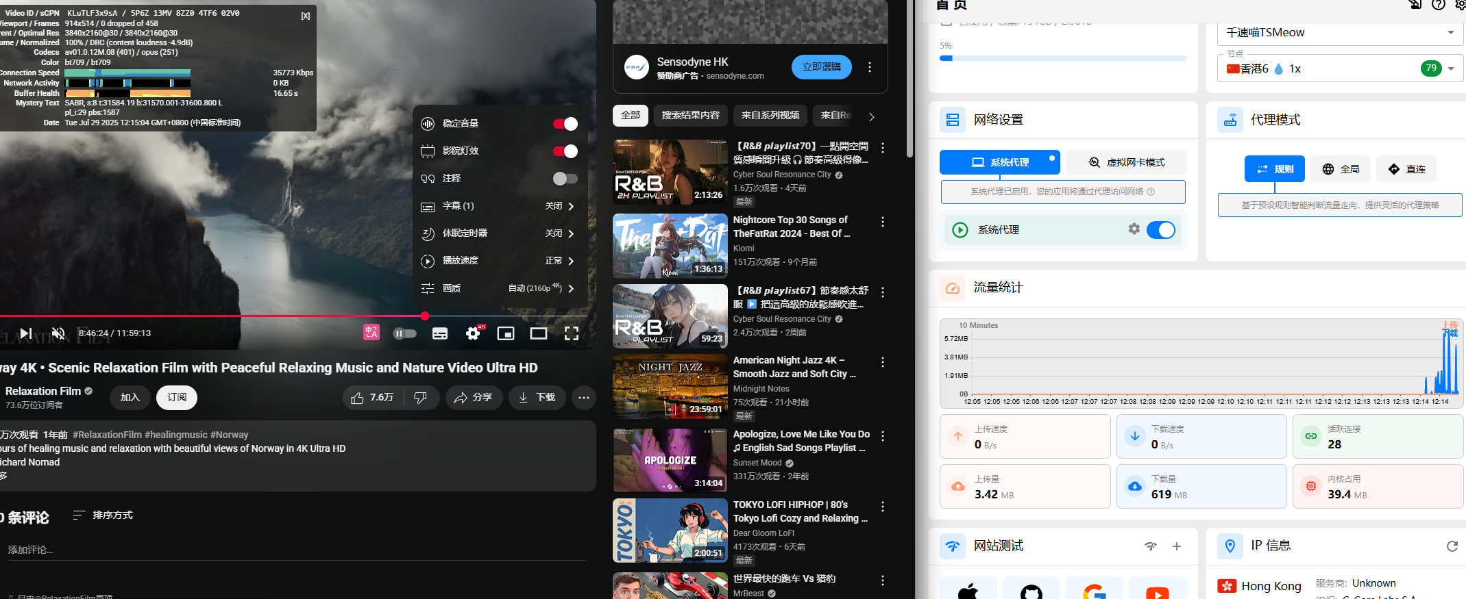Image resolution: width=1466 pixels, height=599 pixels.
Task: Click the 下载 download button
Action: tap(537, 398)
